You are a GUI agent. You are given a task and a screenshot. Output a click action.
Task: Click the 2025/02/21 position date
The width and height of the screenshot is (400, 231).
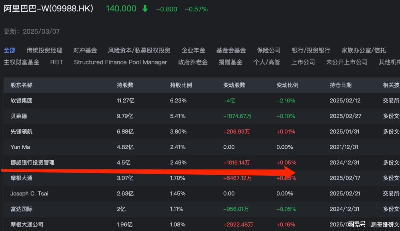345,193
